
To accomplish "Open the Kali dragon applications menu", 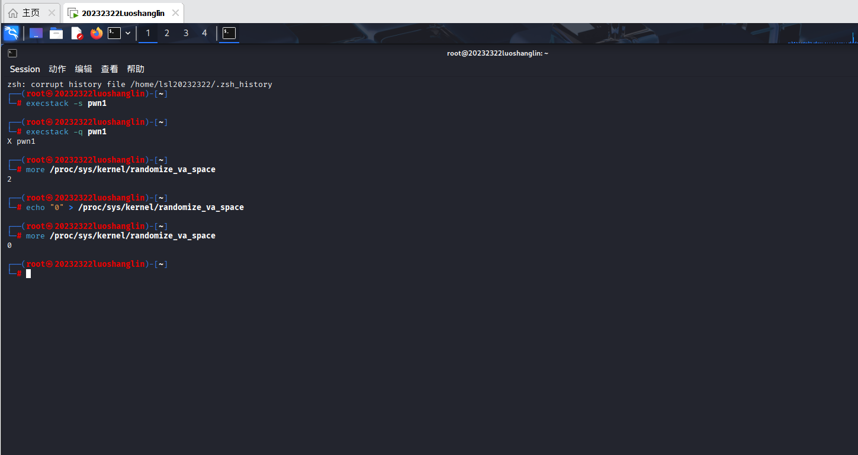I will [x=11, y=33].
